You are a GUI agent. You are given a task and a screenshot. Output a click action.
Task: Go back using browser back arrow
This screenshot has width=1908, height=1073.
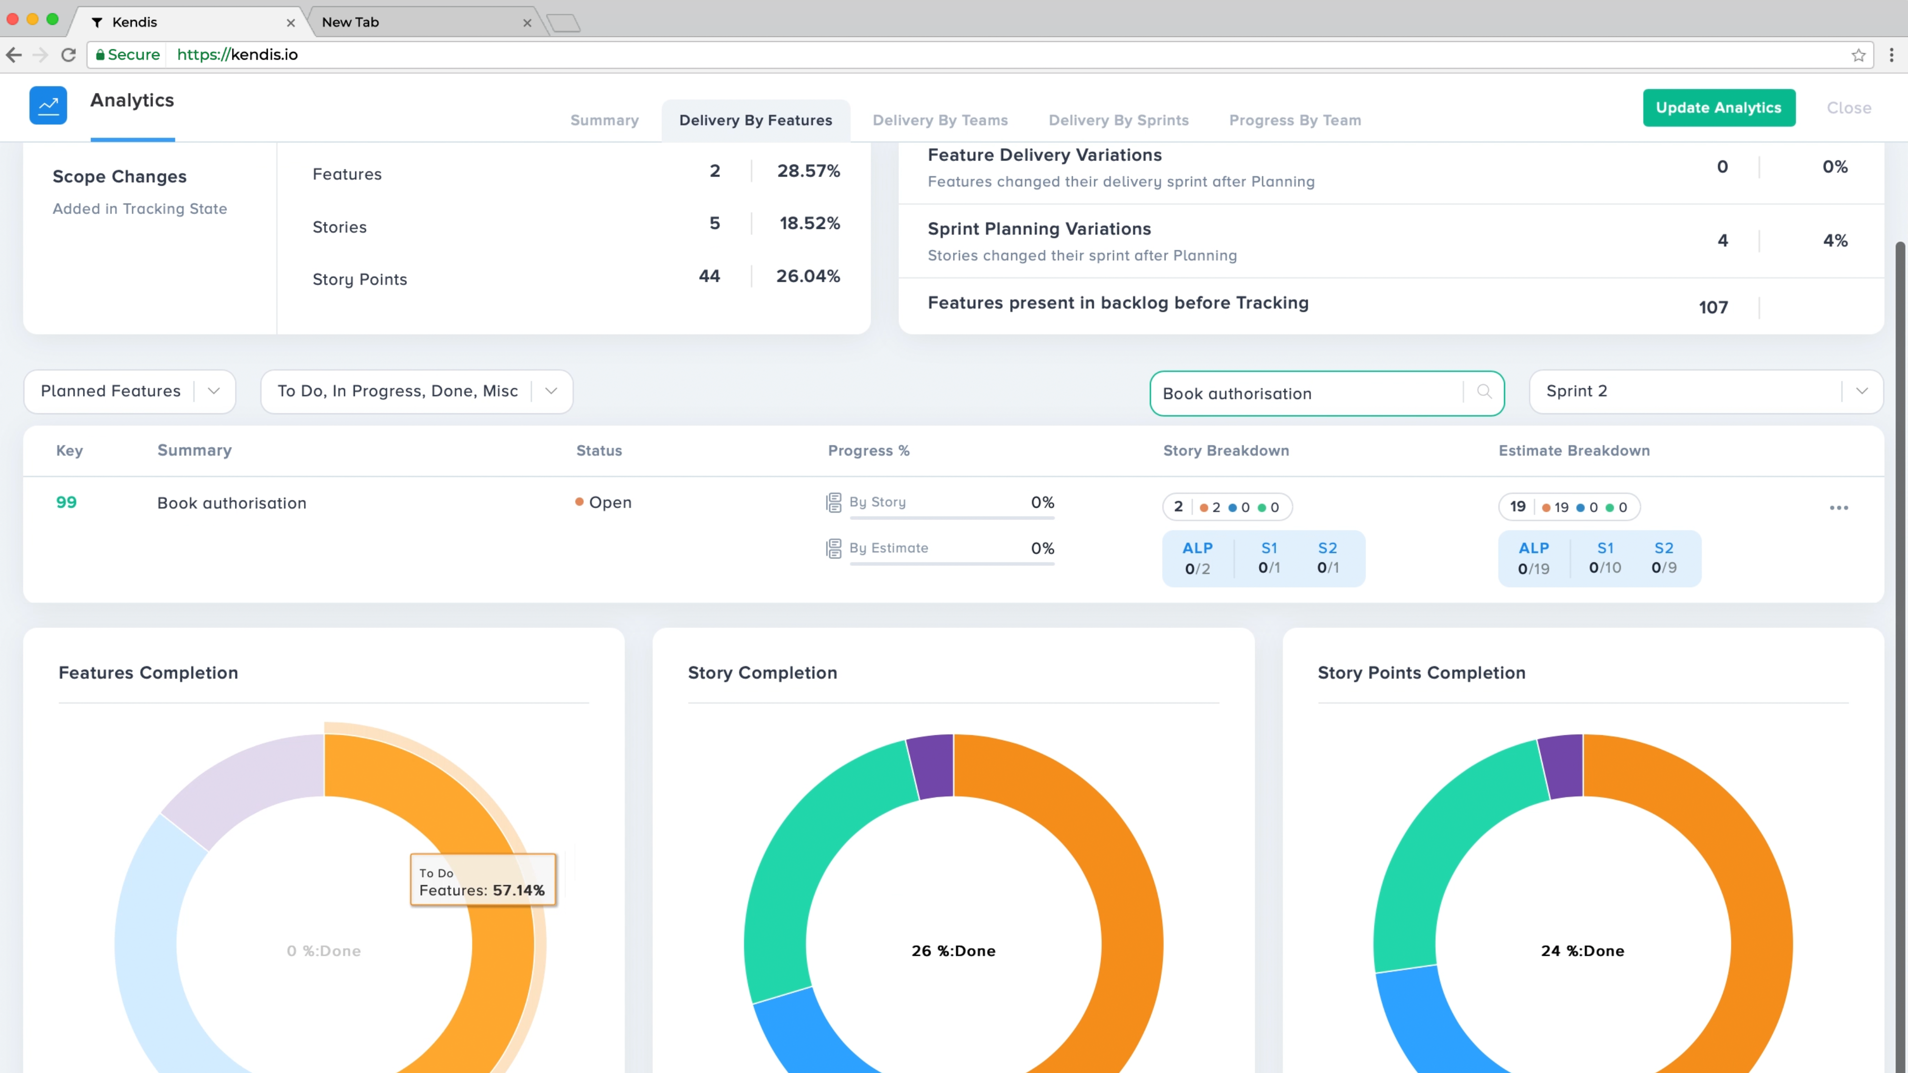(14, 55)
